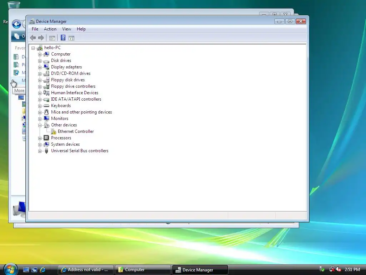Click the Device Manager taskbar button
366x275 pixels.
(200, 270)
